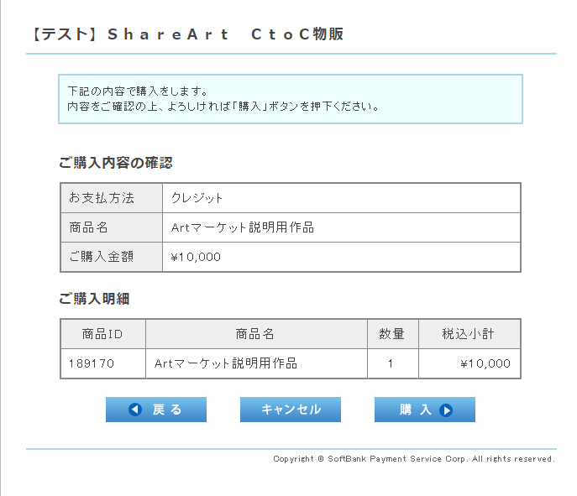Click the クレジット payment method value
Screen dimensions: 577x496
[x=197, y=198]
